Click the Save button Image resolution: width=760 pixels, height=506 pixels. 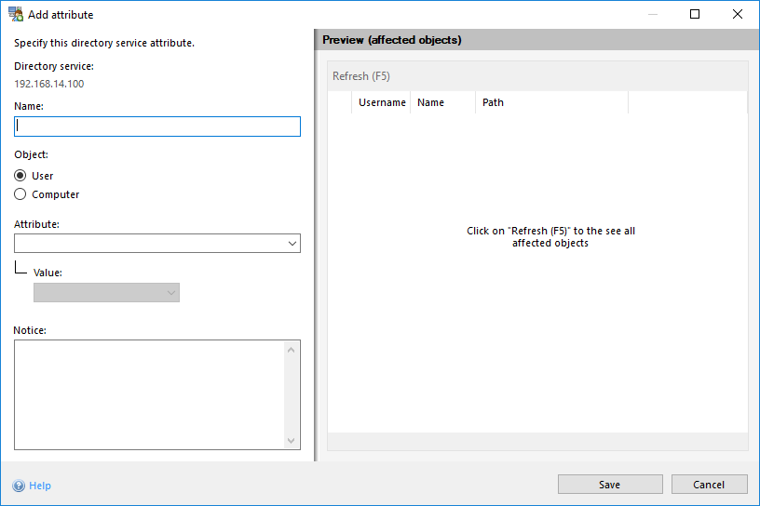pos(610,485)
